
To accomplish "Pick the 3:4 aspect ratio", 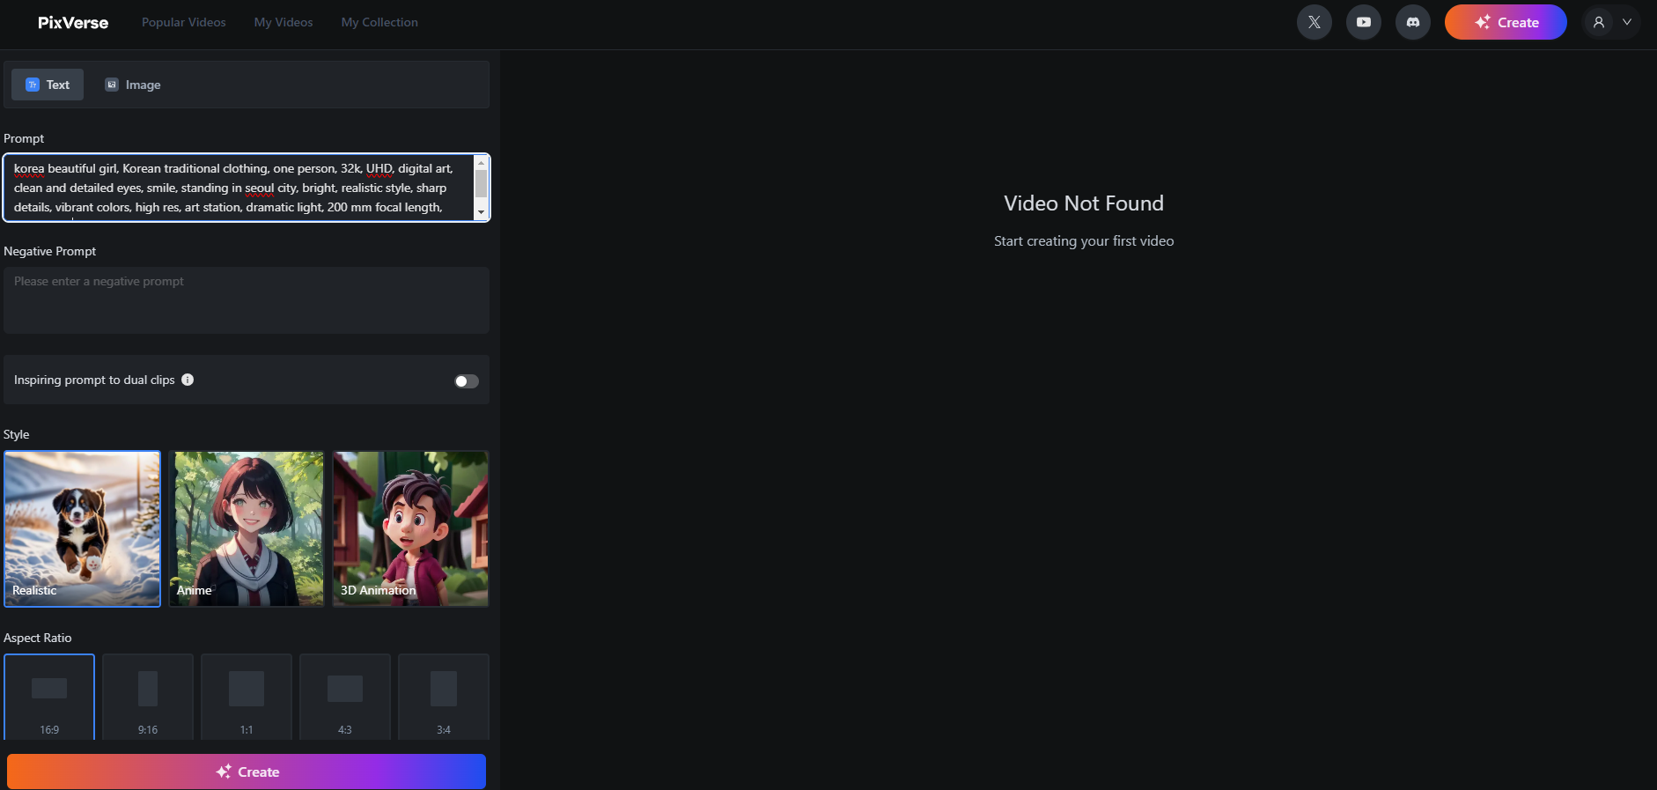I will 444,697.
